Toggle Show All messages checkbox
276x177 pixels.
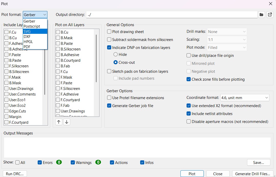[x=17, y=162]
